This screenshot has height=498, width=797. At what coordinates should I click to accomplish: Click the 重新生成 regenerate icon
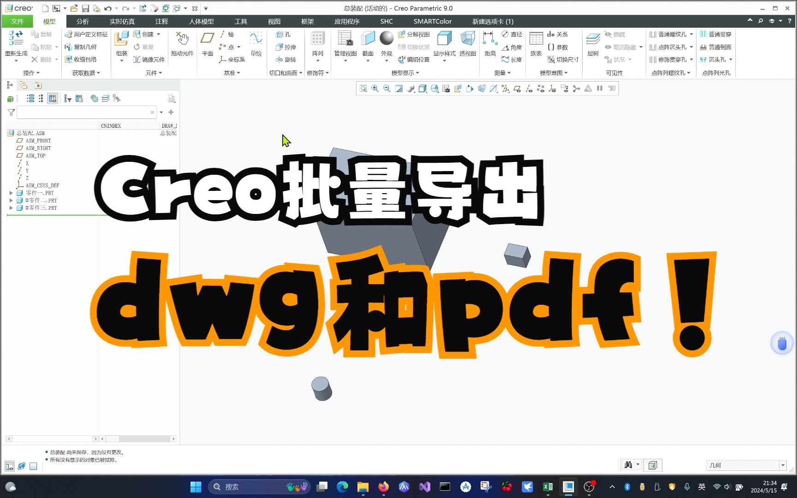16,38
